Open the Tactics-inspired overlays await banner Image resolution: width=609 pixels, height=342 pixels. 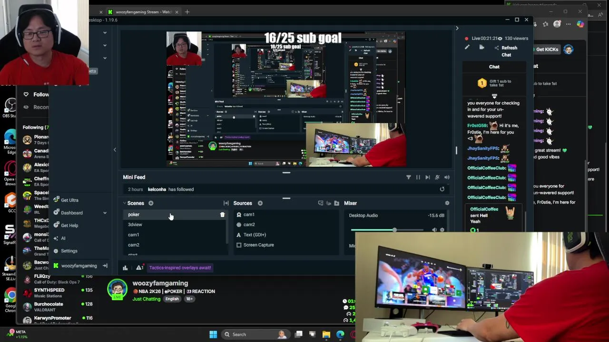[x=180, y=268]
